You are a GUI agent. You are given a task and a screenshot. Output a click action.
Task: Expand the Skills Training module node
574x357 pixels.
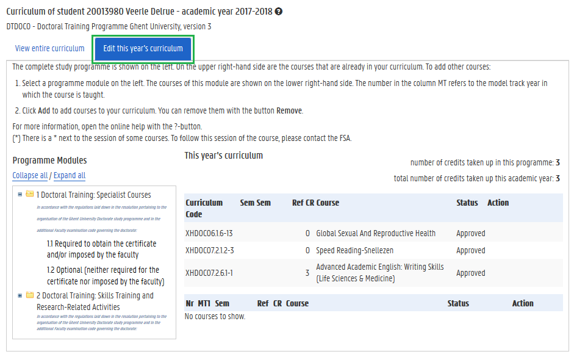coord(20,295)
